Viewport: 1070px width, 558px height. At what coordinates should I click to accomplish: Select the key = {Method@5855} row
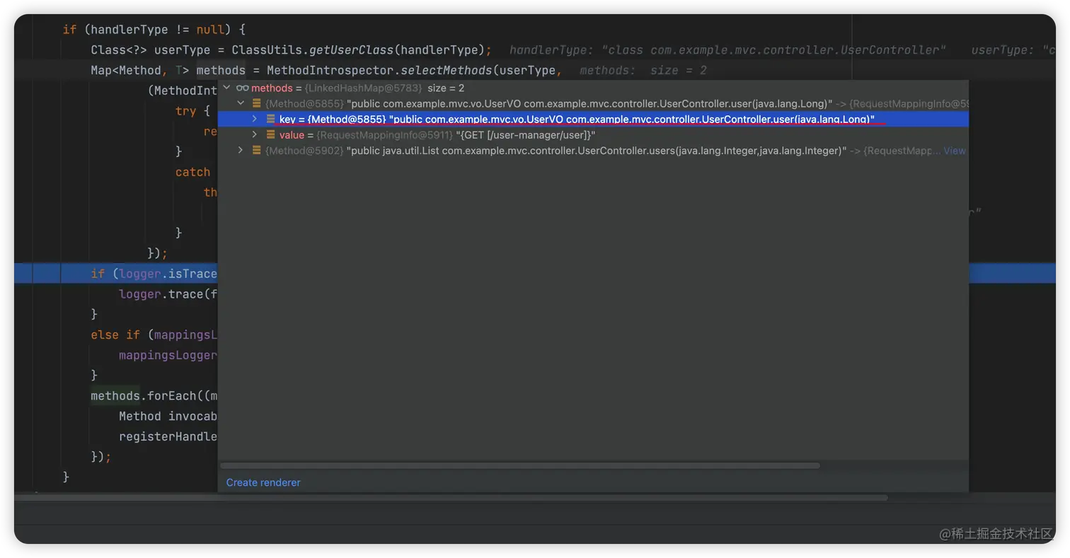click(593, 120)
